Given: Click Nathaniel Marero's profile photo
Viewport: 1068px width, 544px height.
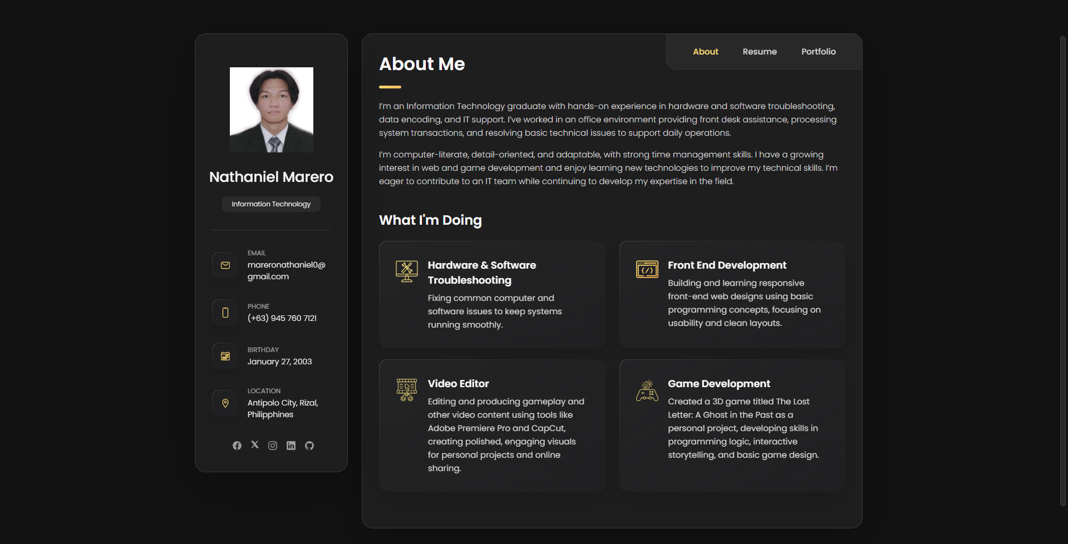Looking at the screenshot, I should (x=271, y=110).
